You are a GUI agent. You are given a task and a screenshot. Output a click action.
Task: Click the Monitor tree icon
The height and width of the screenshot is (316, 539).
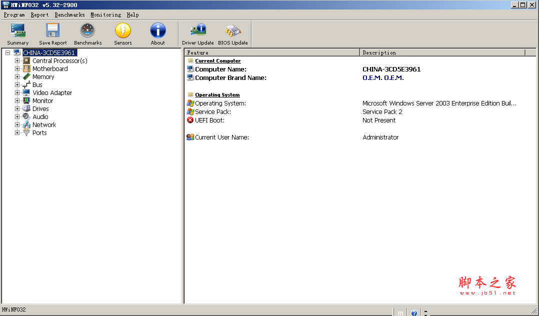click(26, 100)
